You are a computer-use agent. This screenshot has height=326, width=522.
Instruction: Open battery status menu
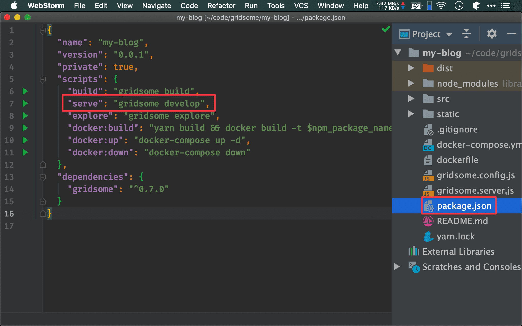point(416,6)
